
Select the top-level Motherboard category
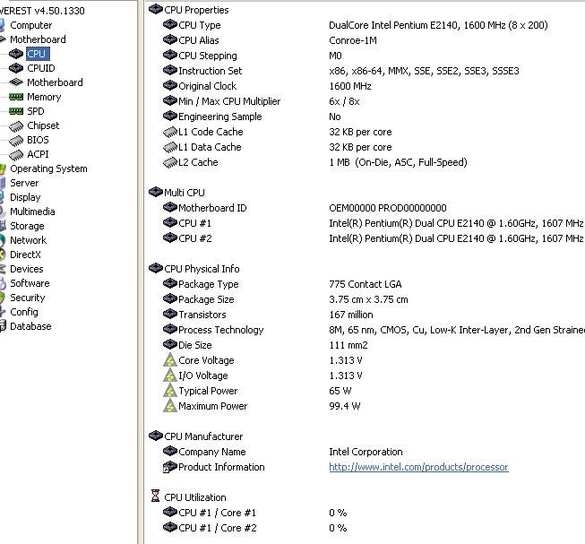(x=38, y=39)
